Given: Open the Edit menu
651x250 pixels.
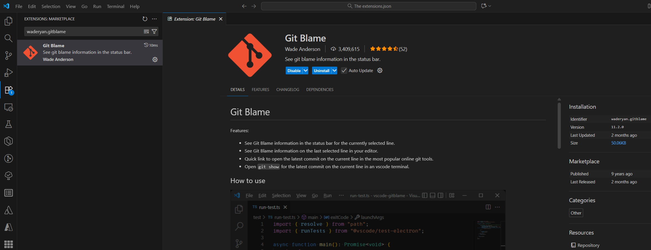Looking at the screenshot, I should point(32,6).
